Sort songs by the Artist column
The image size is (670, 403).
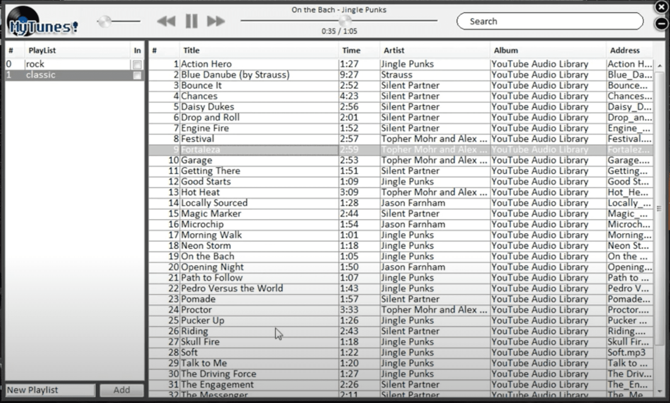pos(394,50)
